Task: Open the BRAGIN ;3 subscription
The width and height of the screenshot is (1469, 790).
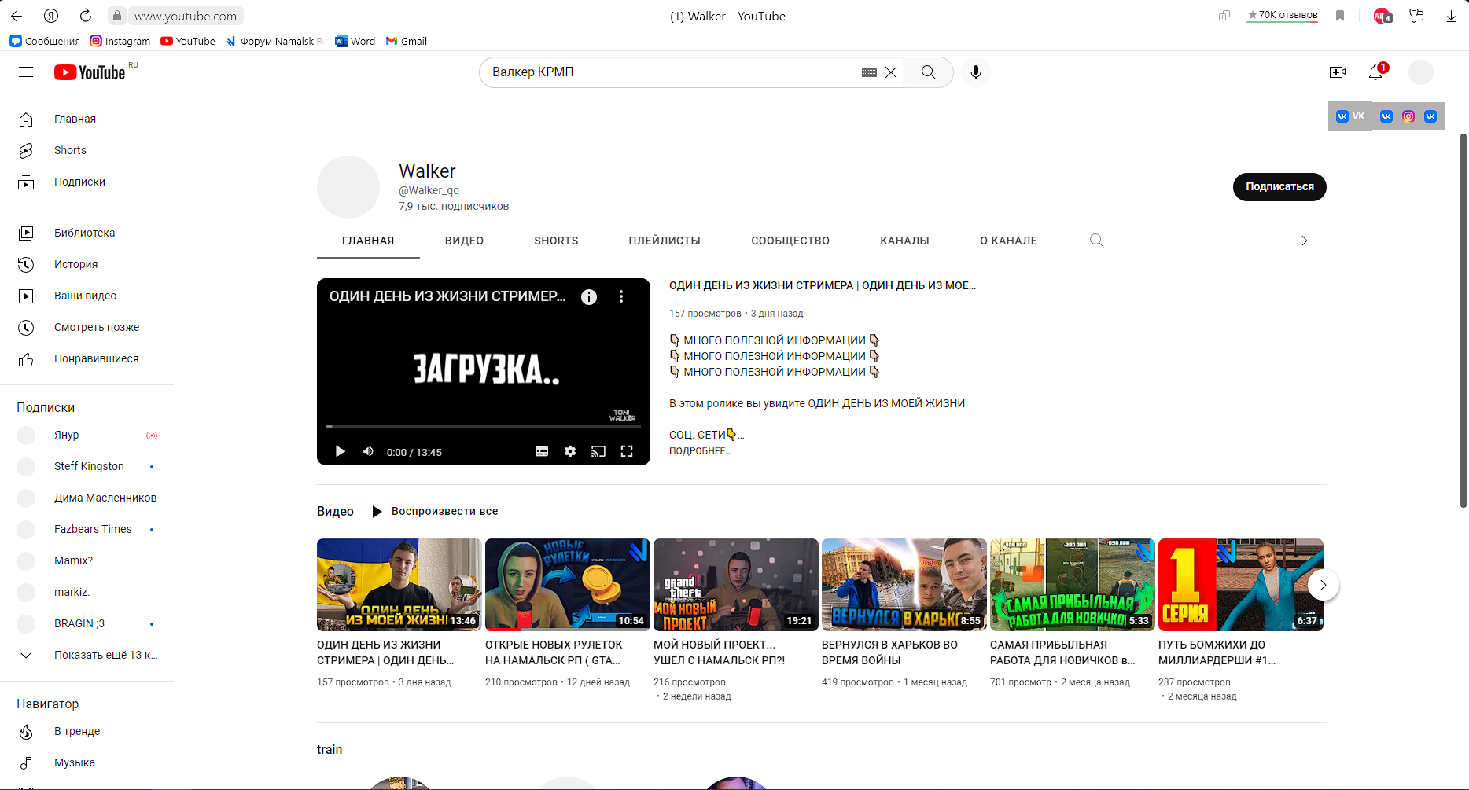Action: pos(90,623)
